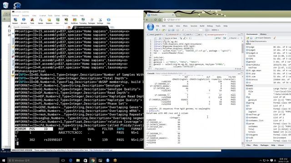Select the Files tab in lower-right pane

click(248, 145)
